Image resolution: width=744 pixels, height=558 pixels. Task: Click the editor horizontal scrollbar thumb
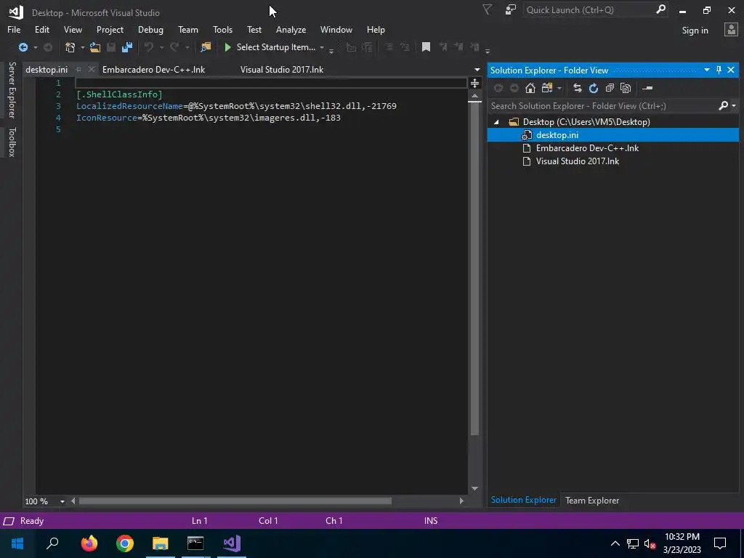pyautogui.click(x=235, y=501)
